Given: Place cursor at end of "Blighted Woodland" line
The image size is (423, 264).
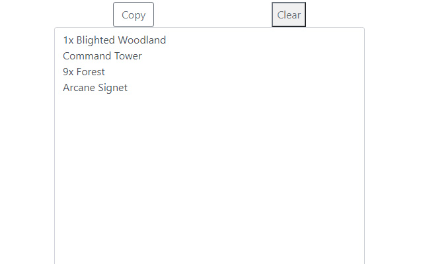Looking at the screenshot, I should click(x=167, y=40).
